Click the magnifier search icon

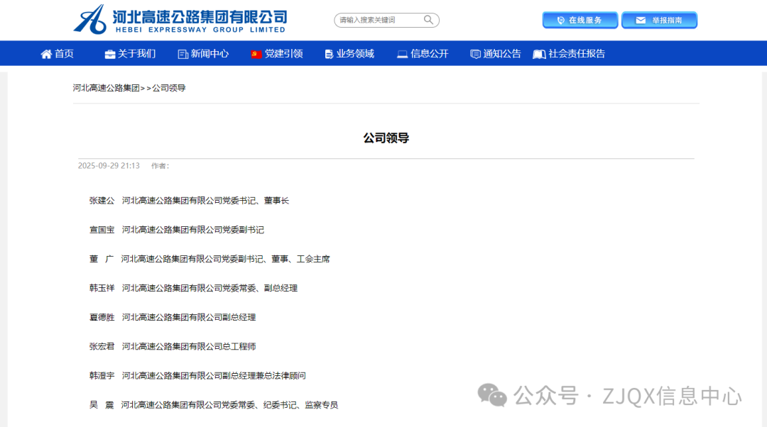[429, 20]
